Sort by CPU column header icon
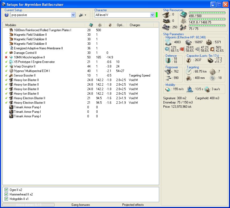The image size is (230, 208). 91,25
